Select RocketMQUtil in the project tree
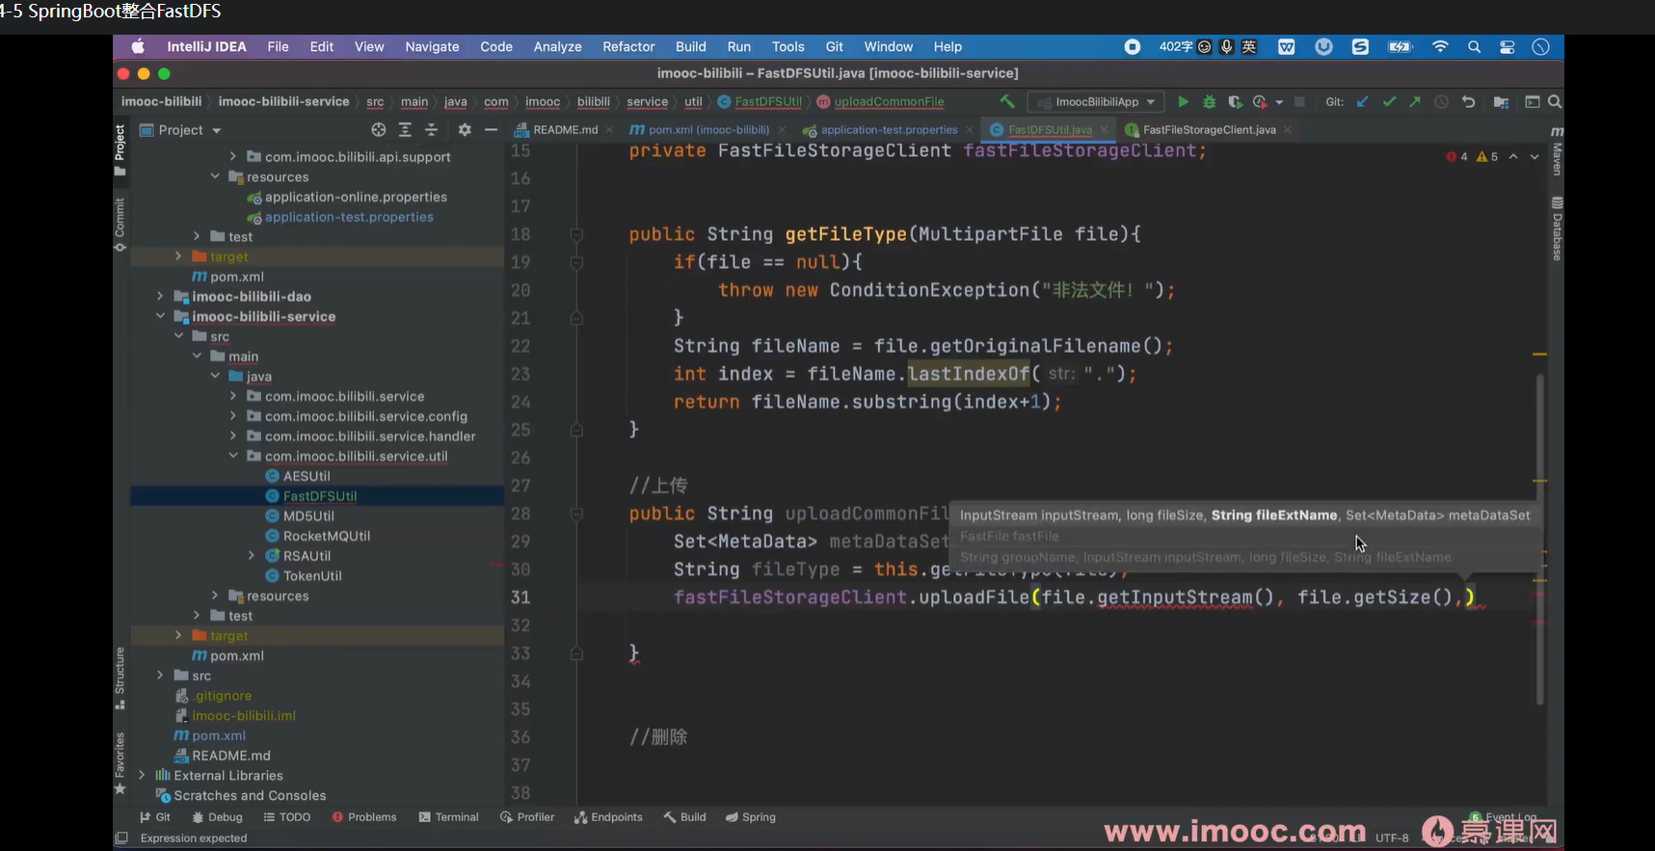Viewport: 1655px width, 851px height. pyautogui.click(x=327, y=536)
